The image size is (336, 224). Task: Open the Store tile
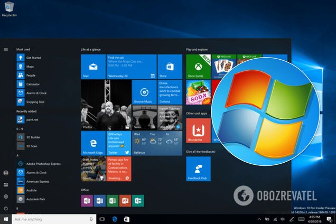(x=170, y=67)
